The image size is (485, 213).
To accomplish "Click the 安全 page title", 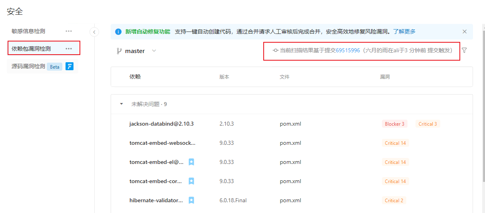I will pyautogui.click(x=15, y=12).
